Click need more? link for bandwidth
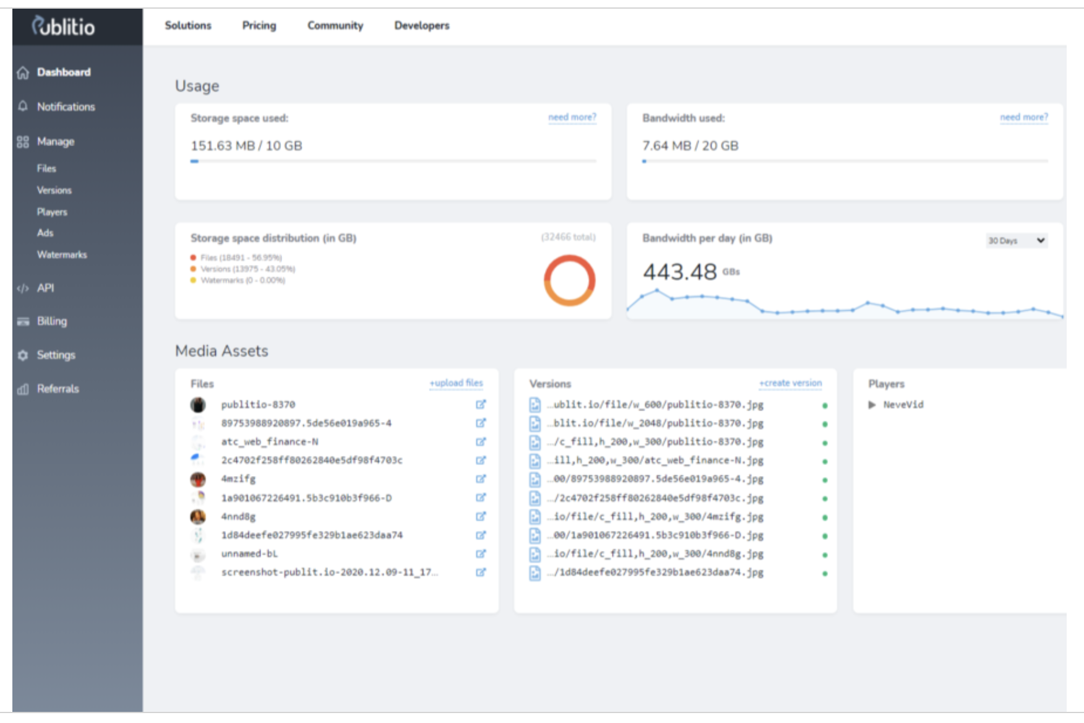Image resolution: width=1084 pixels, height=723 pixels. point(1024,117)
